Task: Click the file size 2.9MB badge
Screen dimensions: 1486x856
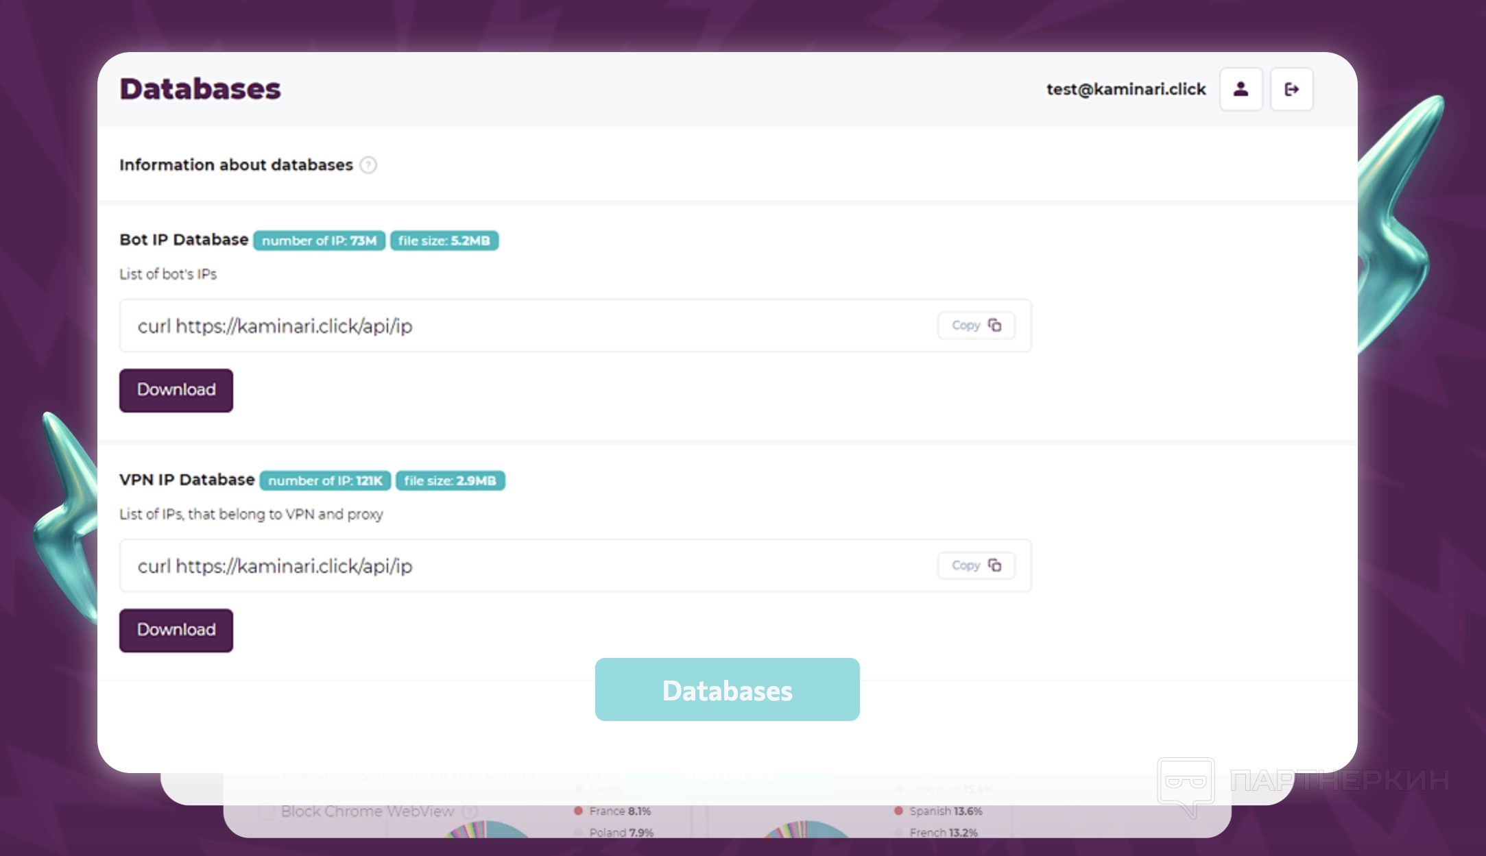Action: point(450,480)
